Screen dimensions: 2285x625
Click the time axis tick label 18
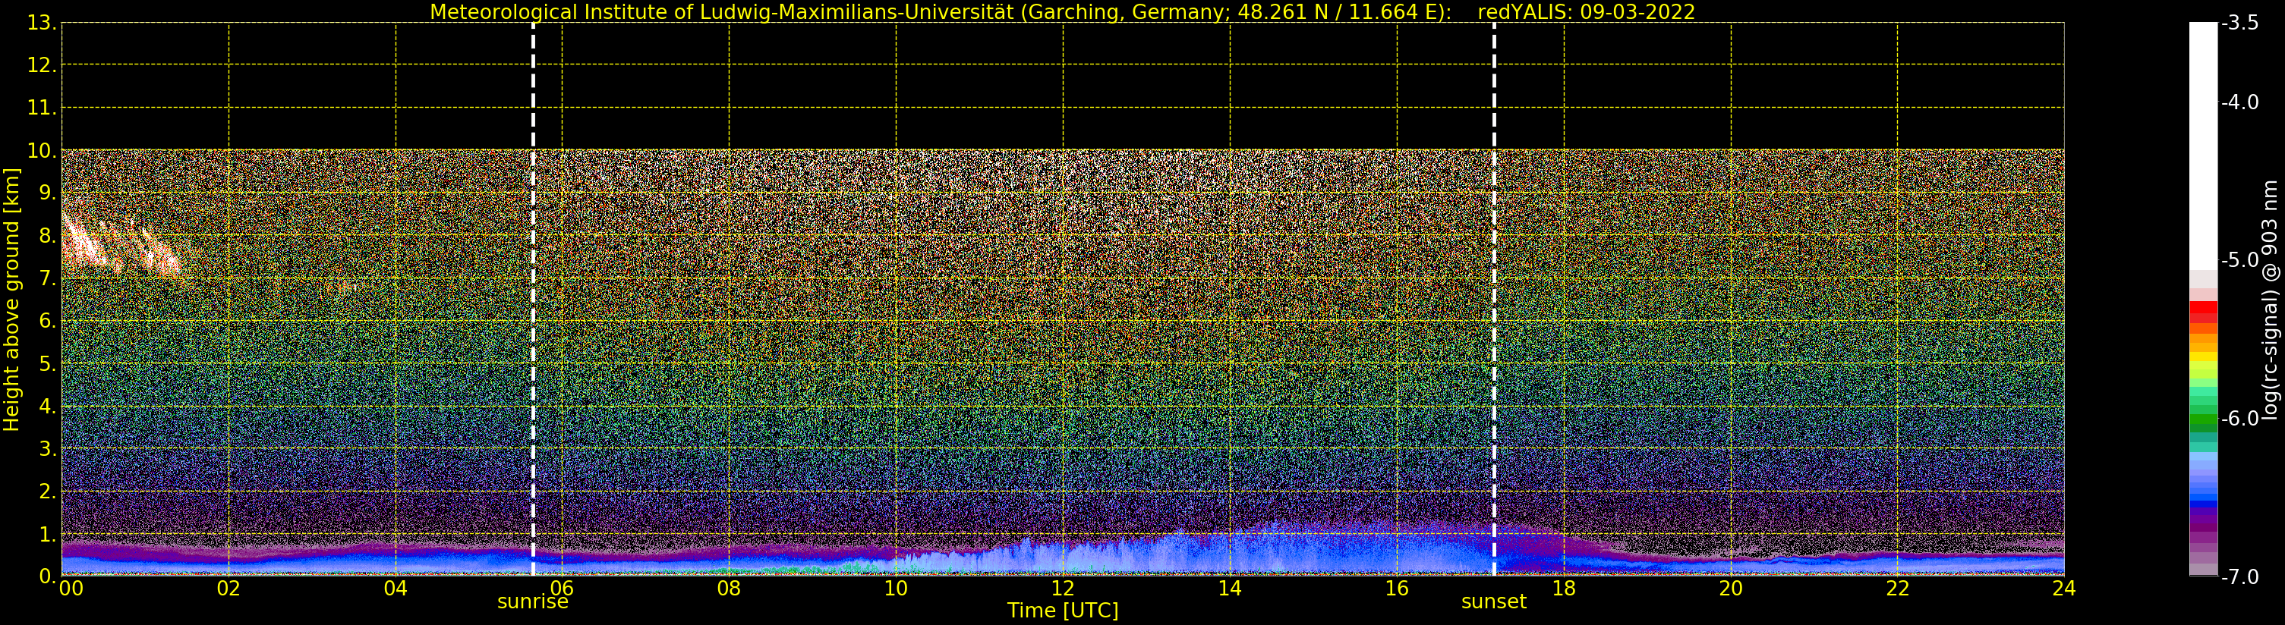click(x=1564, y=588)
